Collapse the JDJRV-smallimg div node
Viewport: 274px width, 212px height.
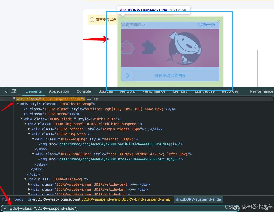(x=33, y=154)
